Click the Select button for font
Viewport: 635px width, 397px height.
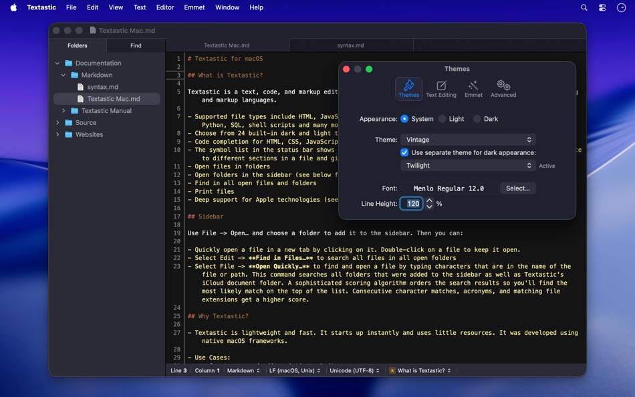[x=517, y=188]
